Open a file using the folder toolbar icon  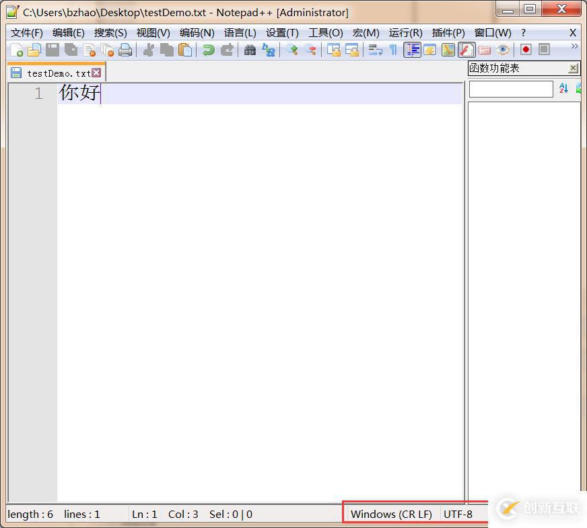point(34,49)
